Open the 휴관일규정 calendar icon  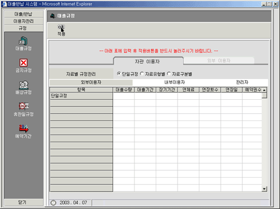[x=24, y=106]
